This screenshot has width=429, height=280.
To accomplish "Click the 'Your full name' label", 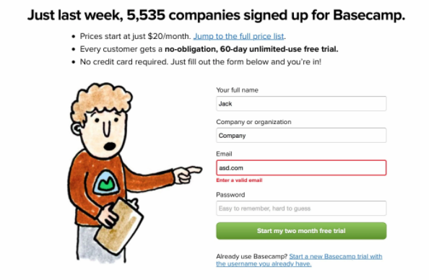I will coord(237,90).
